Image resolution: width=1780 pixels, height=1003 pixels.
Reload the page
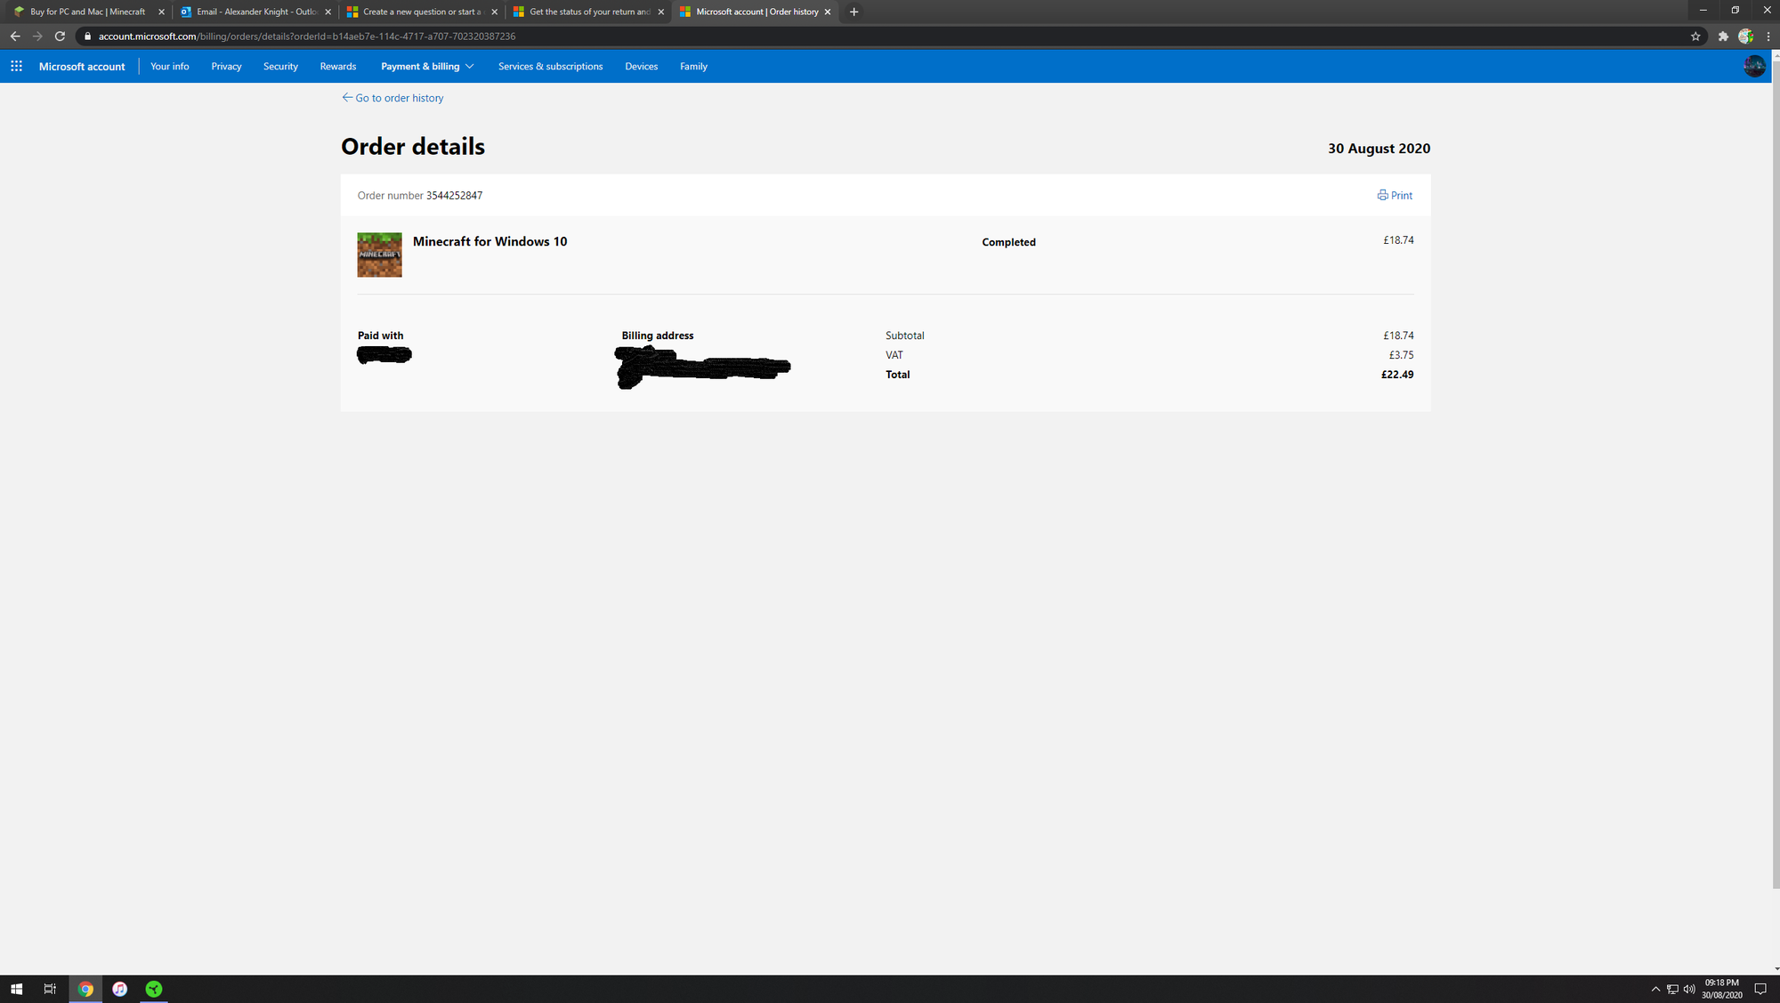coord(60,36)
